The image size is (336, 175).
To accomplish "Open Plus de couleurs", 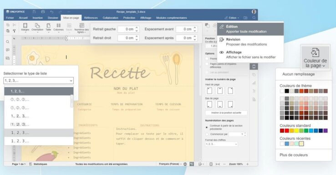I will (x=294, y=155).
